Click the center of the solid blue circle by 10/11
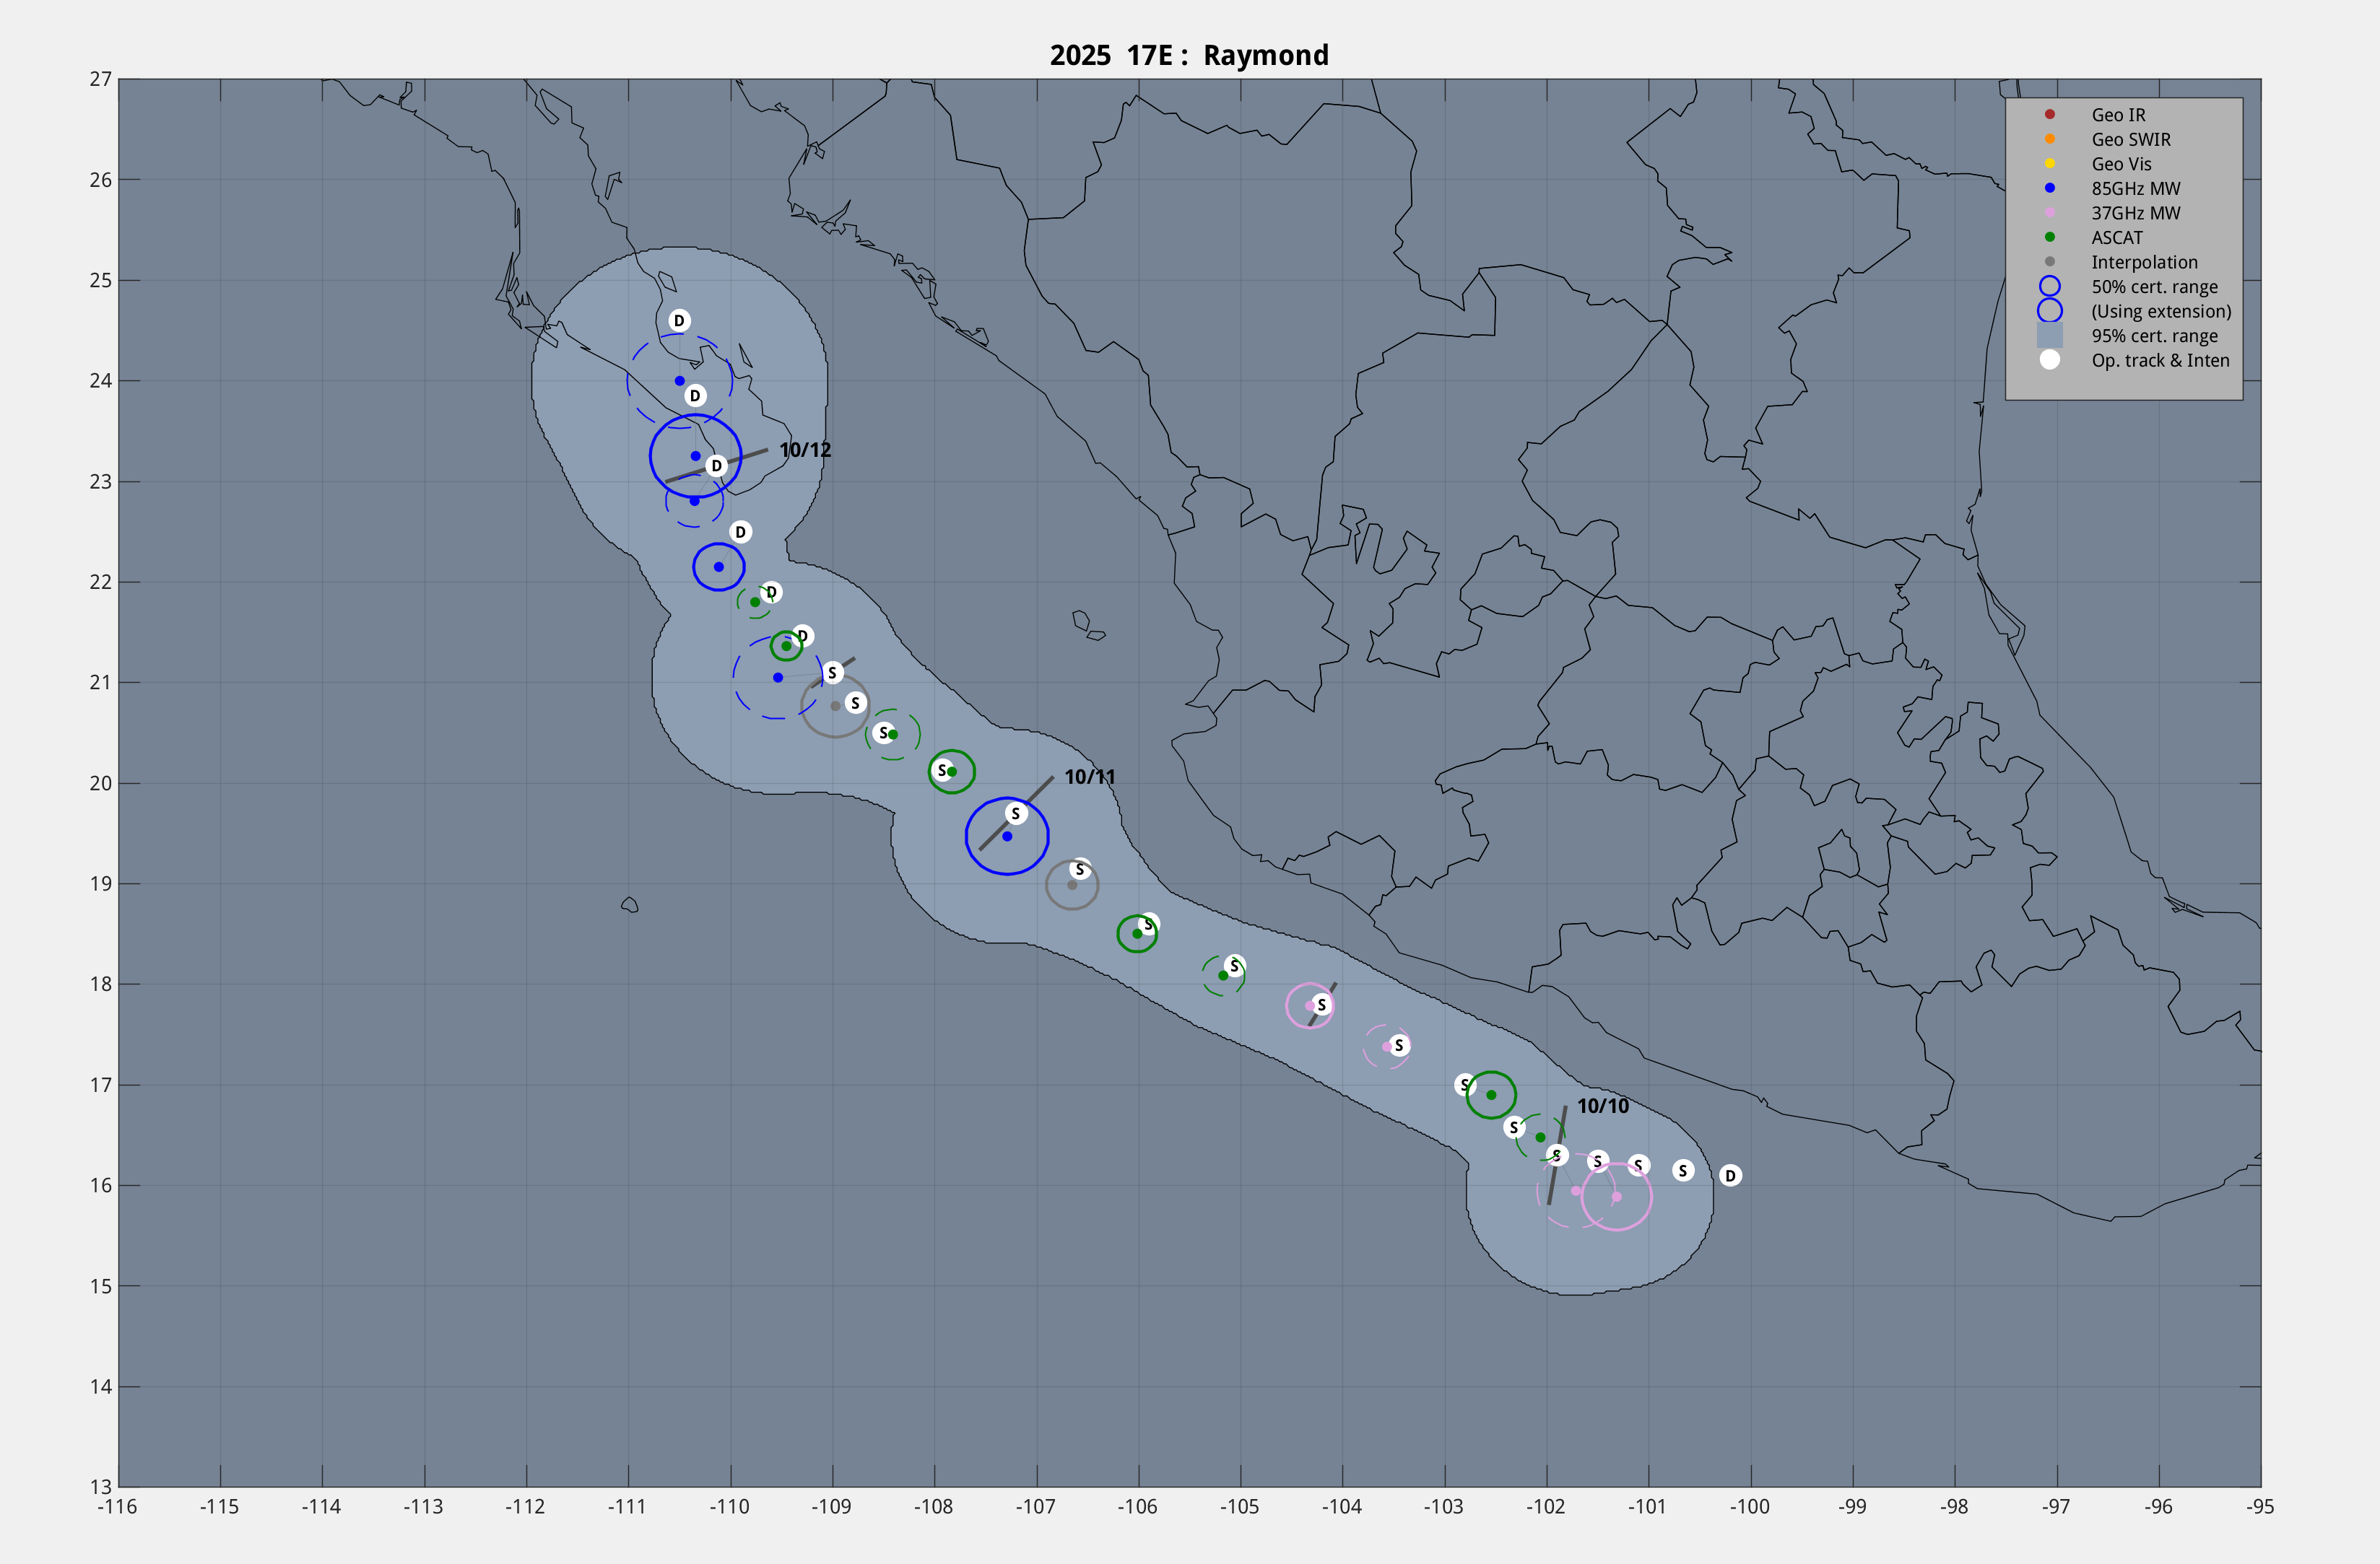Image resolution: width=2380 pixels, height=1564 pixels. coord(1007,836)
